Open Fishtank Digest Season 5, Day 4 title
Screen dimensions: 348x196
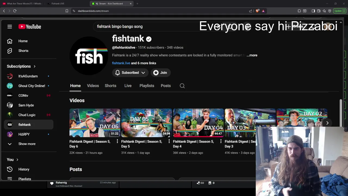point(194,144)
